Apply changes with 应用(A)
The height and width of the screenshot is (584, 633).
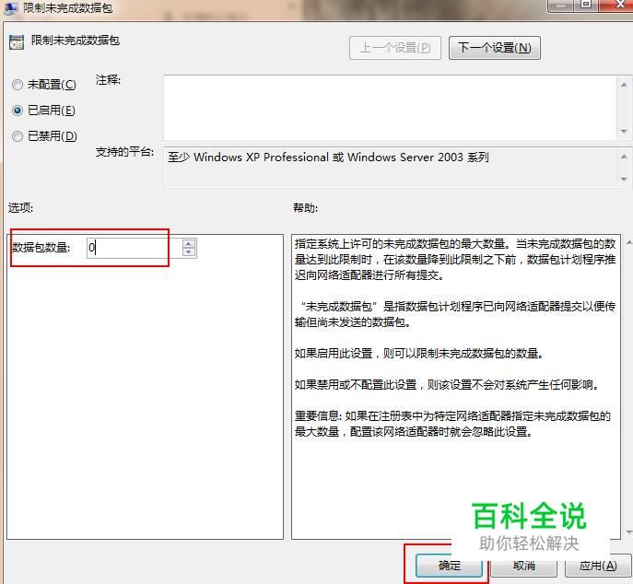pos(598,566)
